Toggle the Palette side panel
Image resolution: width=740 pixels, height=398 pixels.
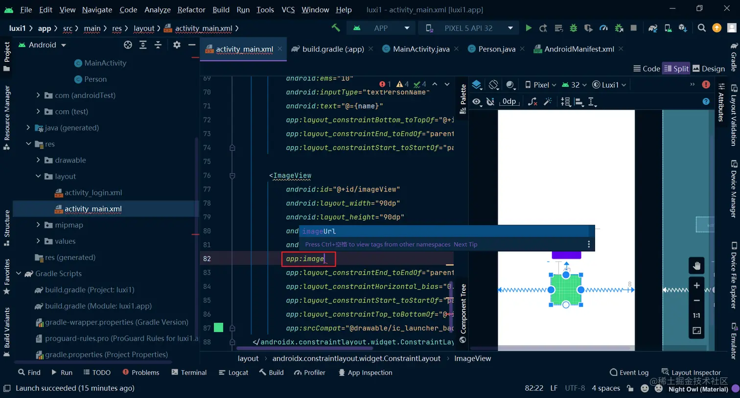[463, 99]
